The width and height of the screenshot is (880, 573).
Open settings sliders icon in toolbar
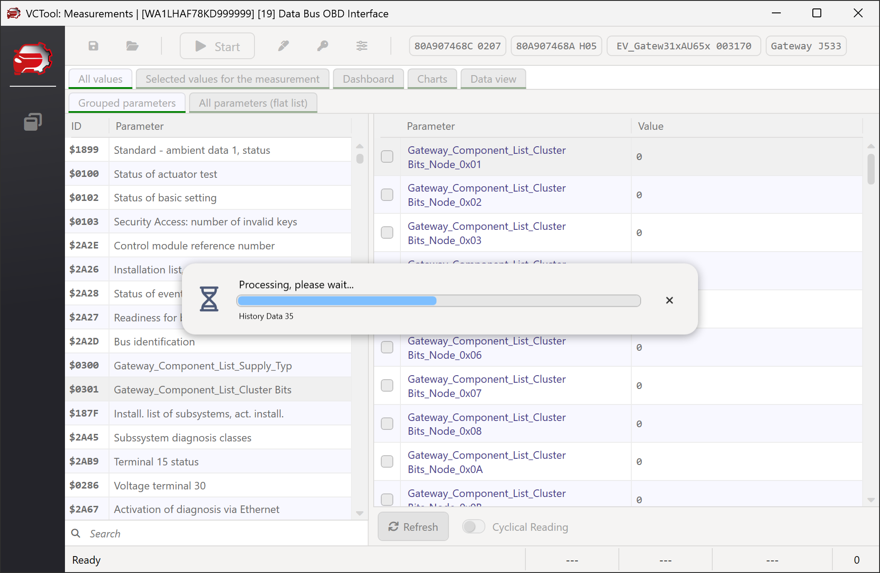362,46
